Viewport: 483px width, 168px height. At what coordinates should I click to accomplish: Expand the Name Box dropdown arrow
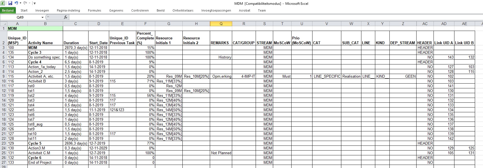(x=42, y=17)
